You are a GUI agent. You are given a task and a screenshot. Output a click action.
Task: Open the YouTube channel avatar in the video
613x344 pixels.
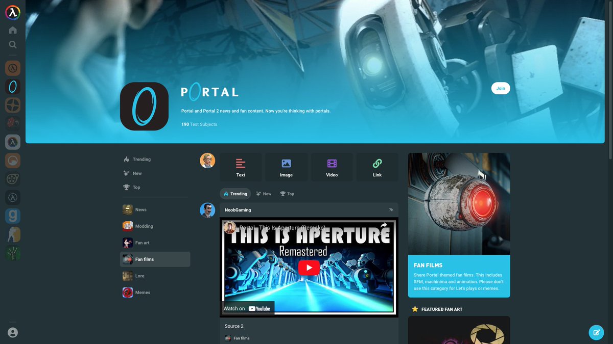click(230, 228)
